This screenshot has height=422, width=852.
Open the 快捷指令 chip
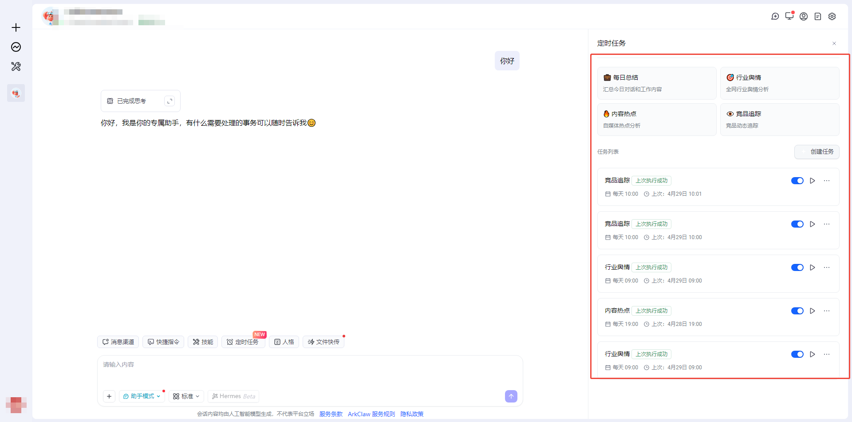[x=163, y=342]
